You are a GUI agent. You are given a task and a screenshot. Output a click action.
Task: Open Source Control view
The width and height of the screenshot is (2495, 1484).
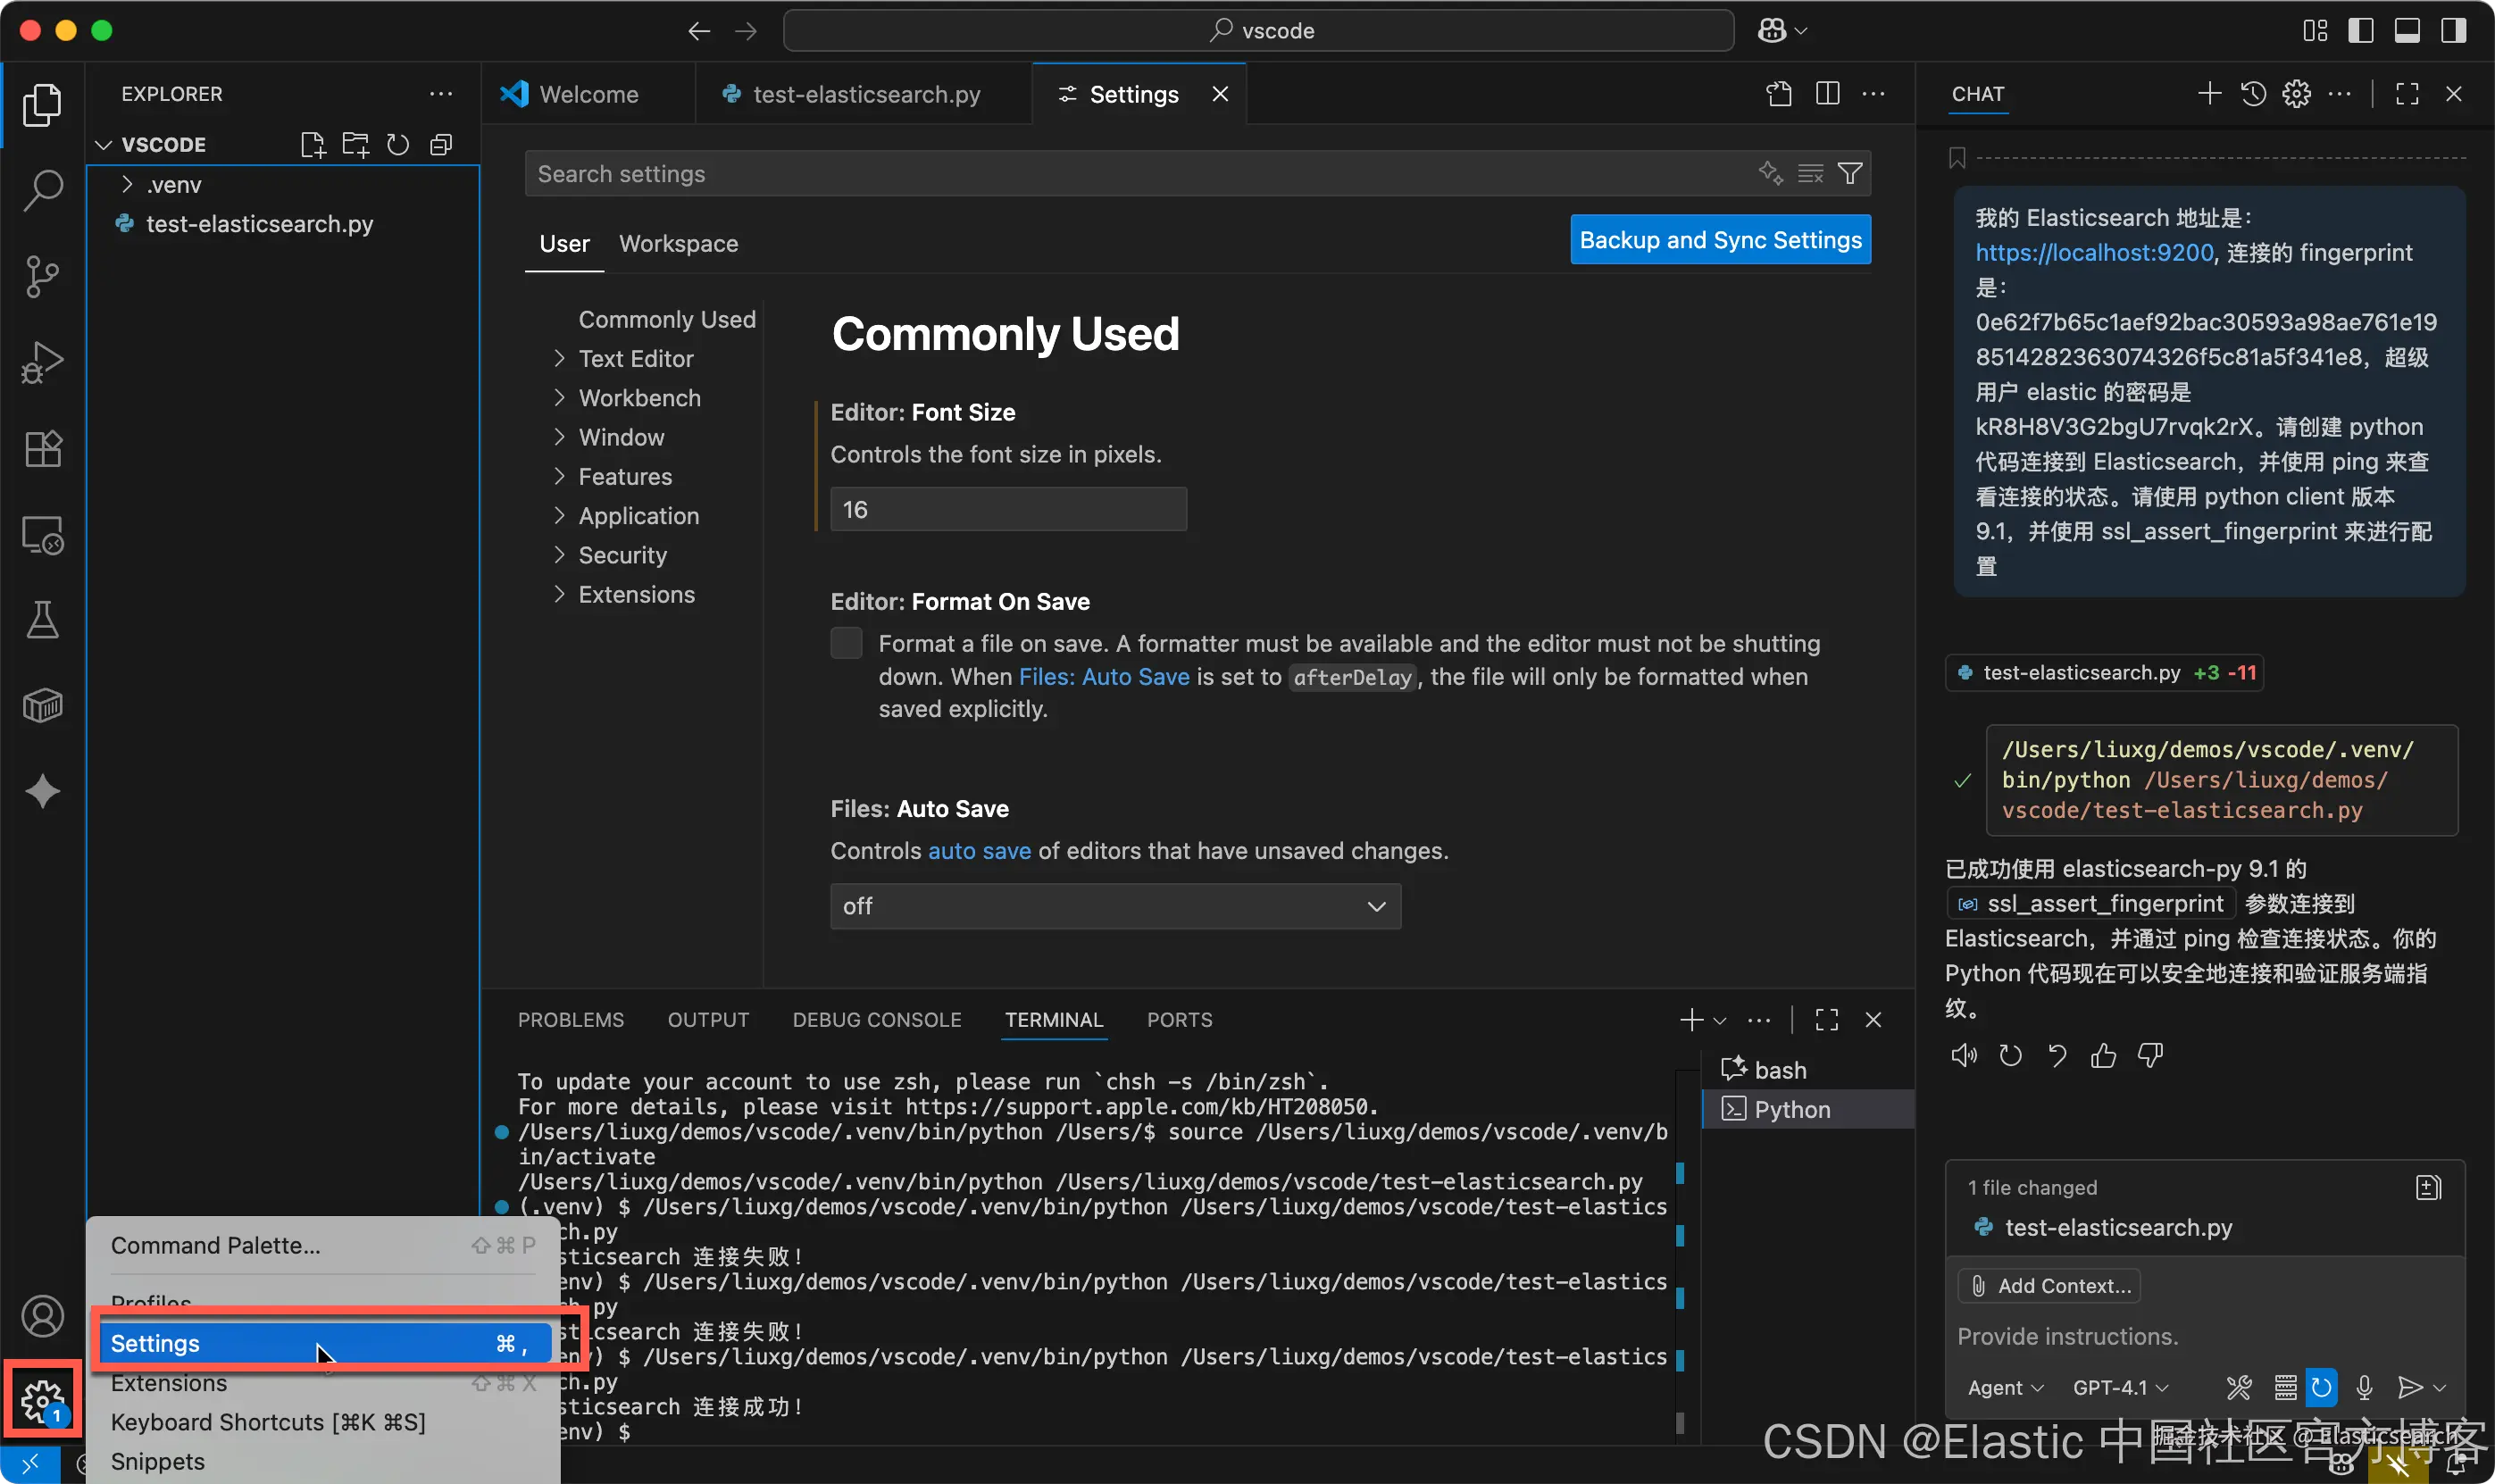42,276
